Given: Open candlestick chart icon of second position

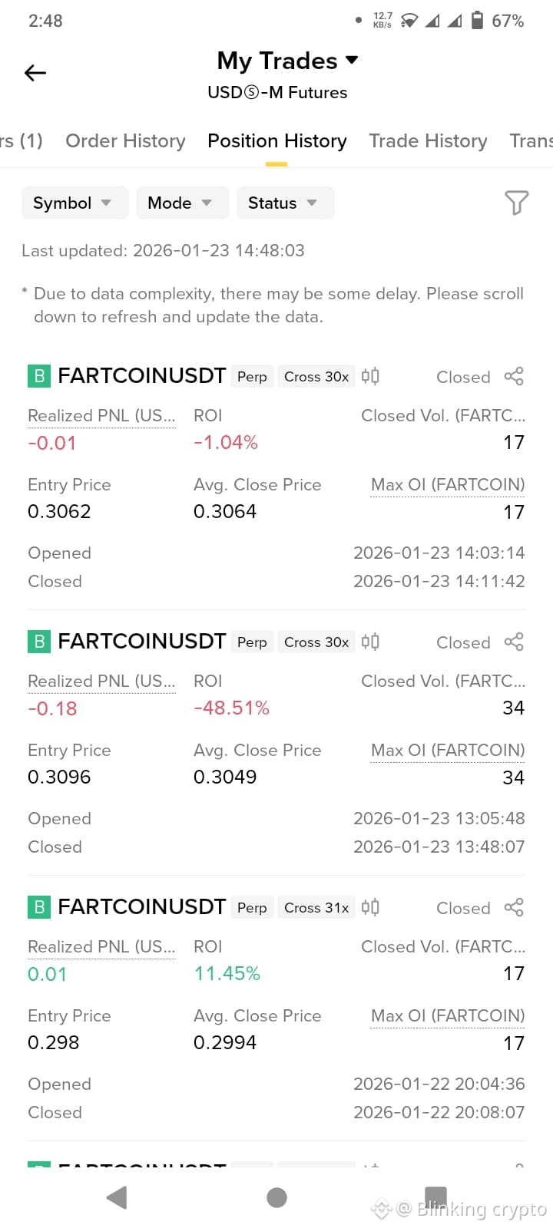Looking at the screenshot, I should coord(370,642).
